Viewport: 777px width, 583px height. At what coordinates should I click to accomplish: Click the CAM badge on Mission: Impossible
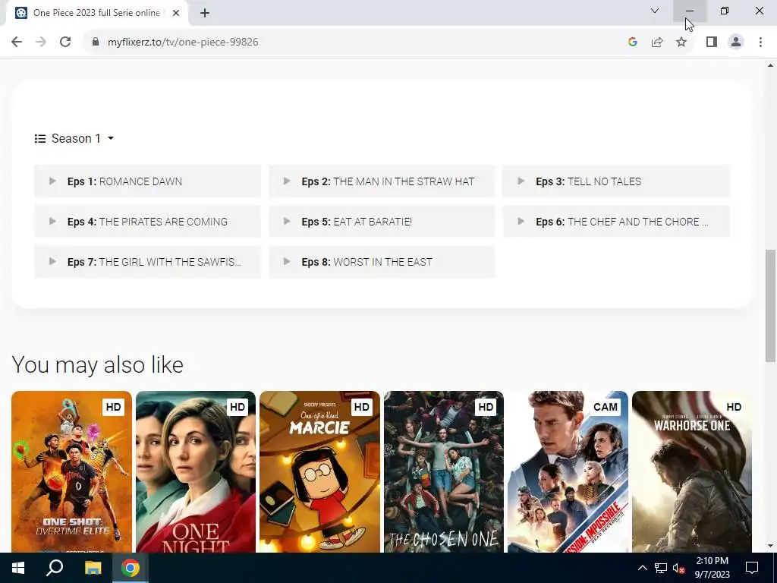(606, 407)
